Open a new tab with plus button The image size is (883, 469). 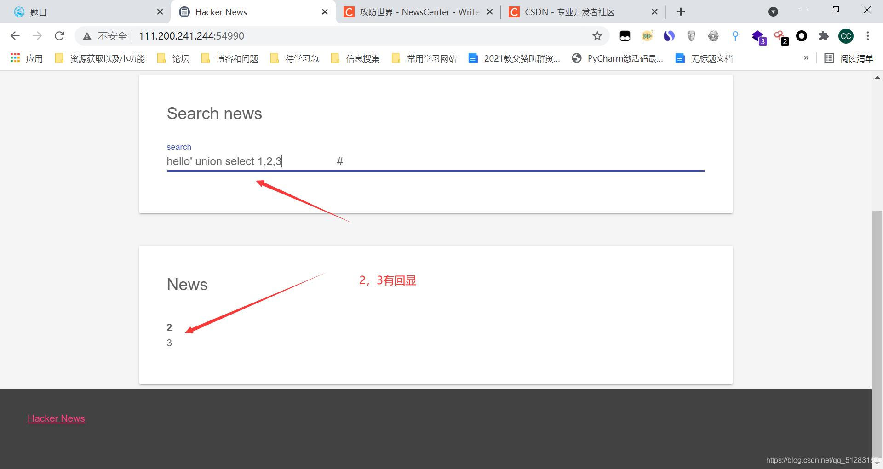pos(681,12)
